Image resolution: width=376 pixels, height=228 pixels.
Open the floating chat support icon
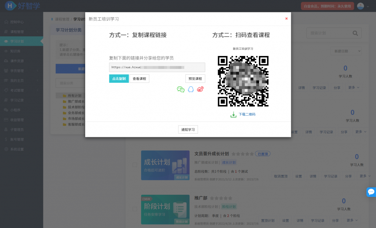coord(371,192)
